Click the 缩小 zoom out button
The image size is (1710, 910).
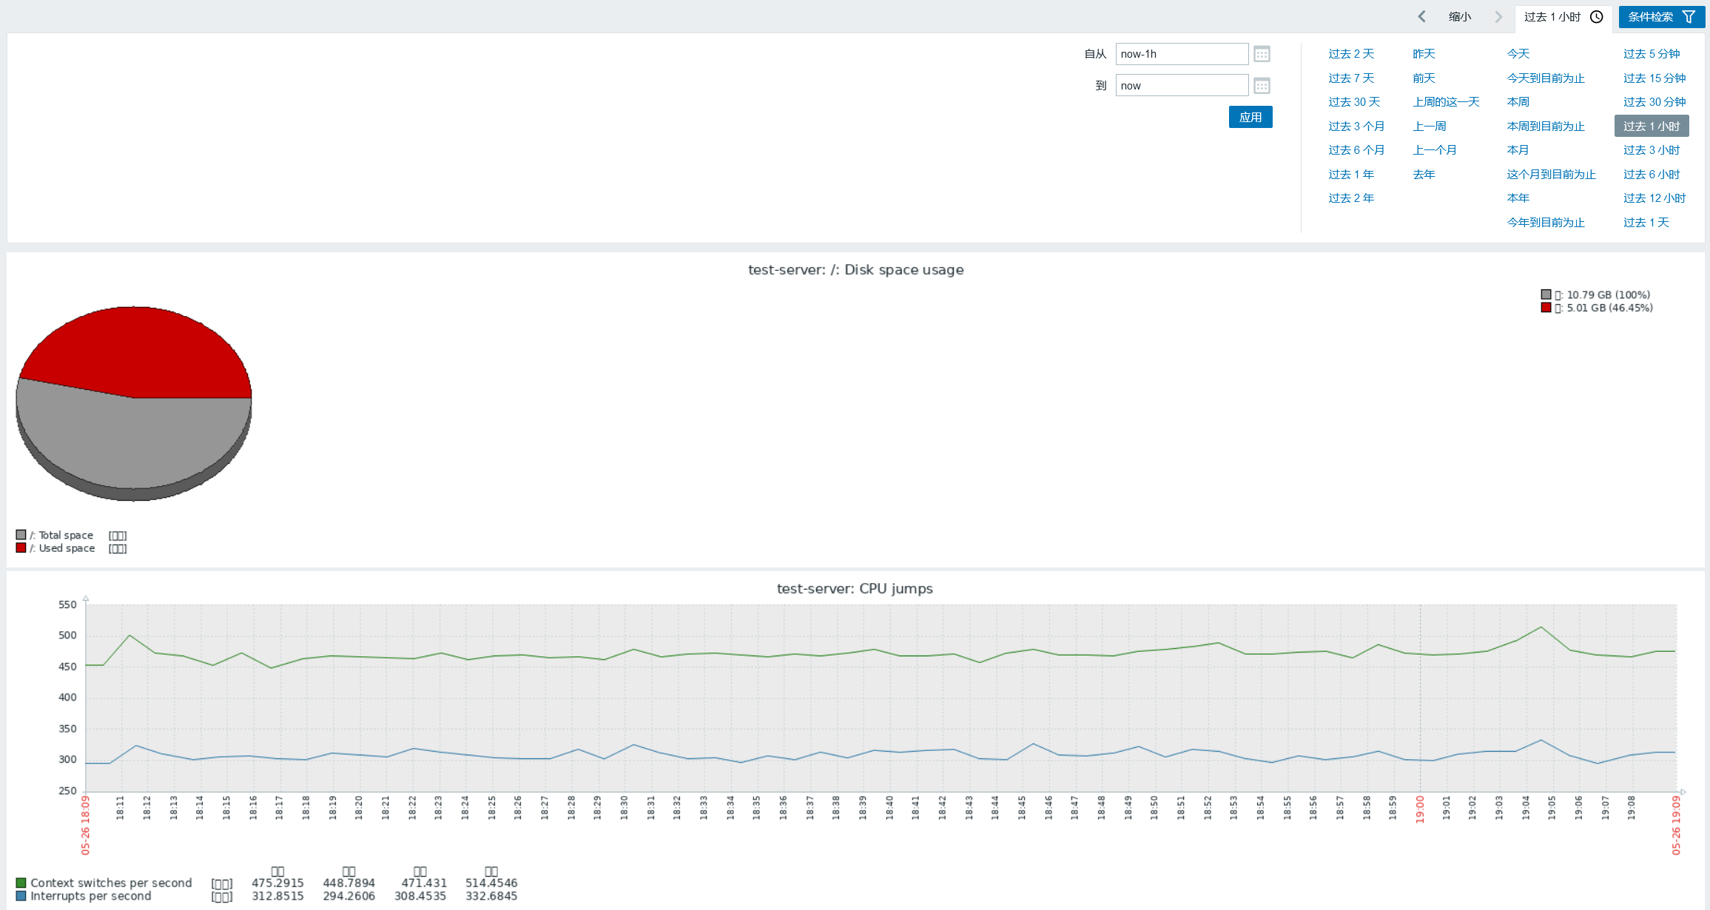point(1459,16)
